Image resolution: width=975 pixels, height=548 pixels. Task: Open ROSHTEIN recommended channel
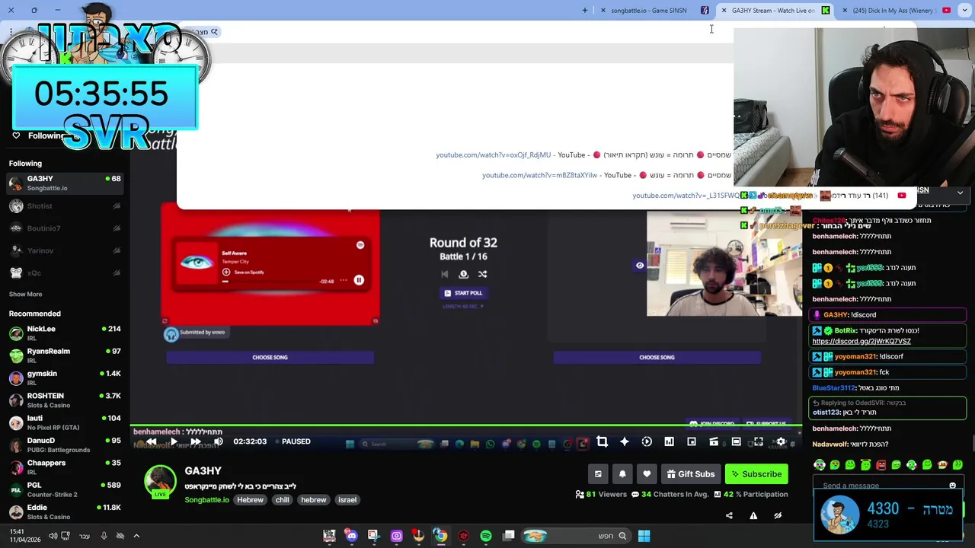pos(65,400)
